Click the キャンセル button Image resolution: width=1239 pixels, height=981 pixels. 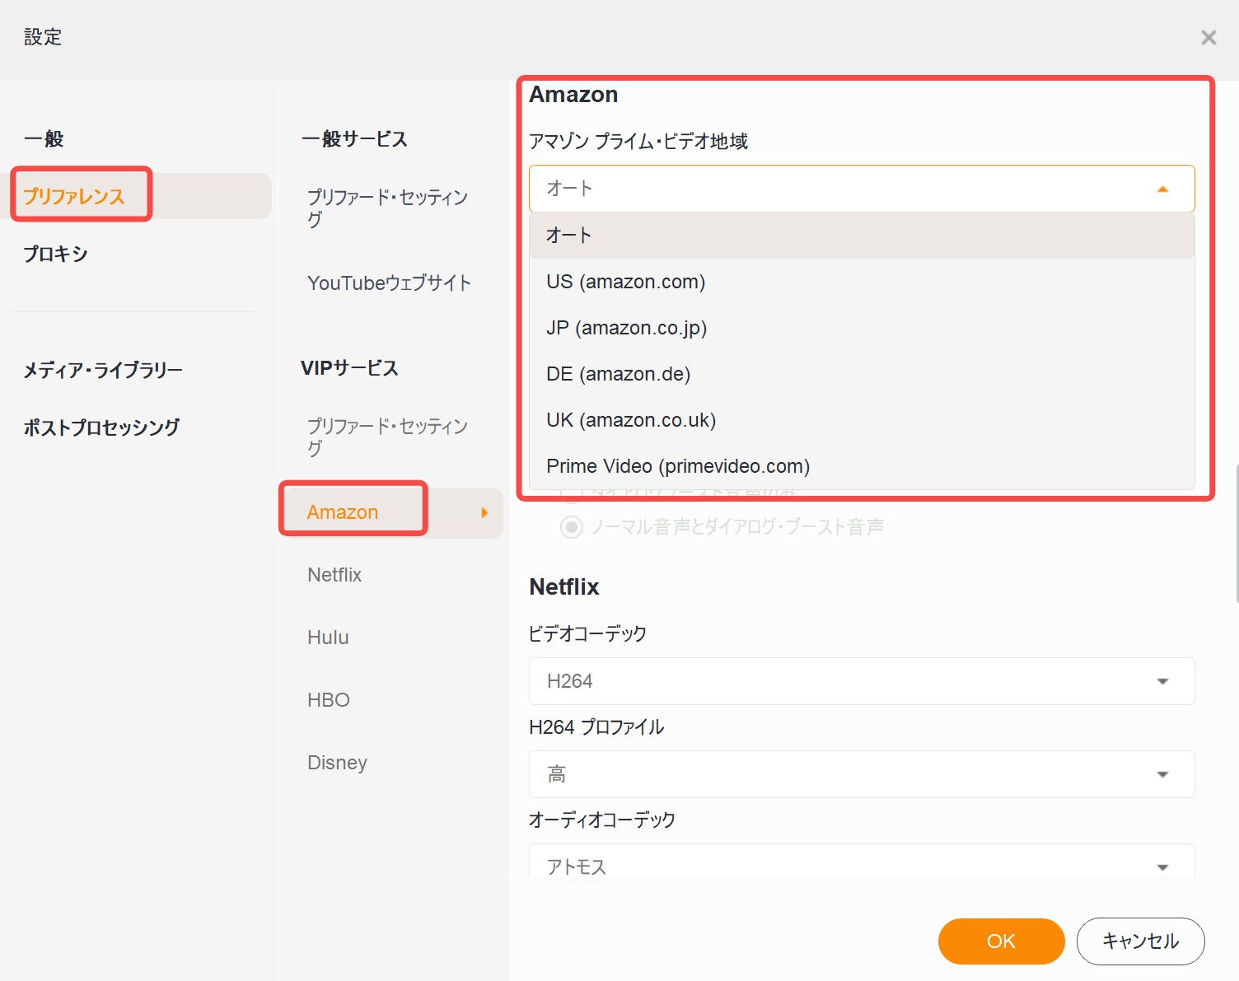[x=1140, y=941]
